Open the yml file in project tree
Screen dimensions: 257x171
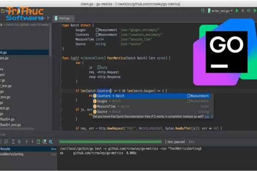(2, 75)
